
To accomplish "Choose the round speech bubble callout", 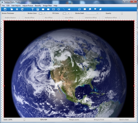I will 79,9.
